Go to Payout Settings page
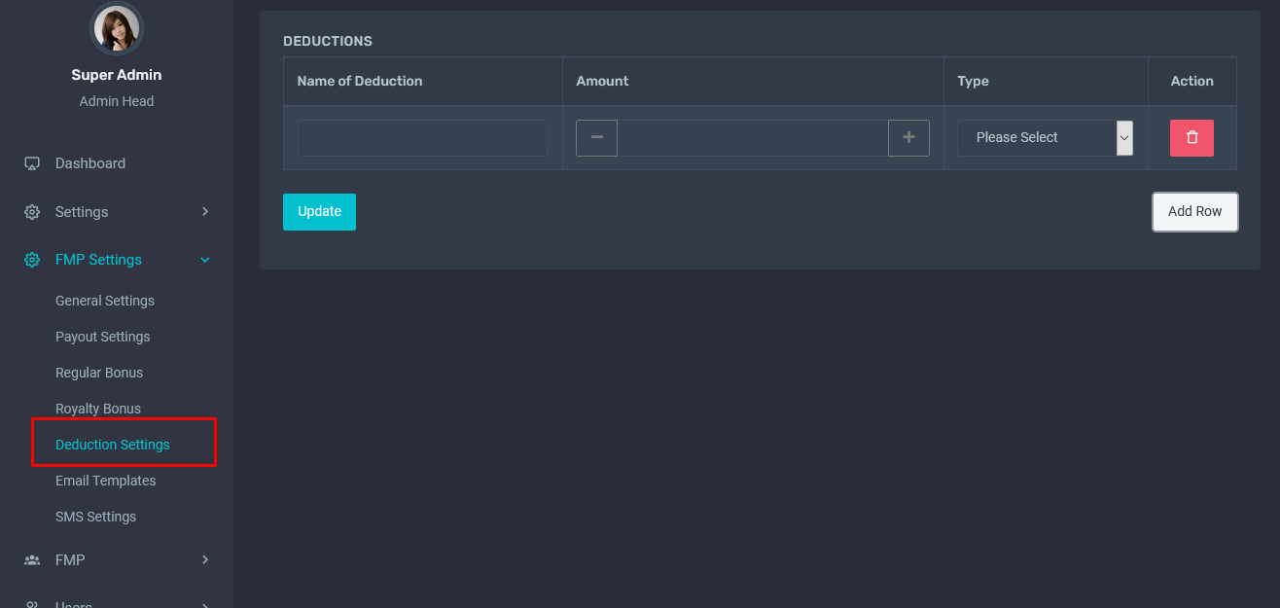 [x=103, y=337]
